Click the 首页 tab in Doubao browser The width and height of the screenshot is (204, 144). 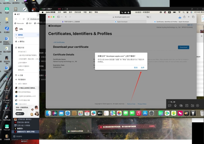17,14
